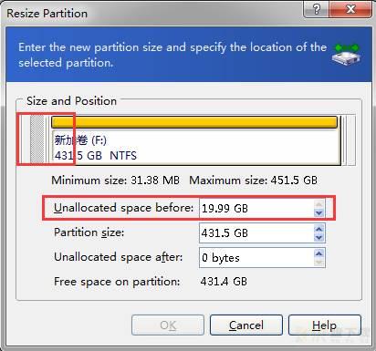Increase Unallocated space after with up arrow
Screen dimensions: 376x351
[319, 253]
